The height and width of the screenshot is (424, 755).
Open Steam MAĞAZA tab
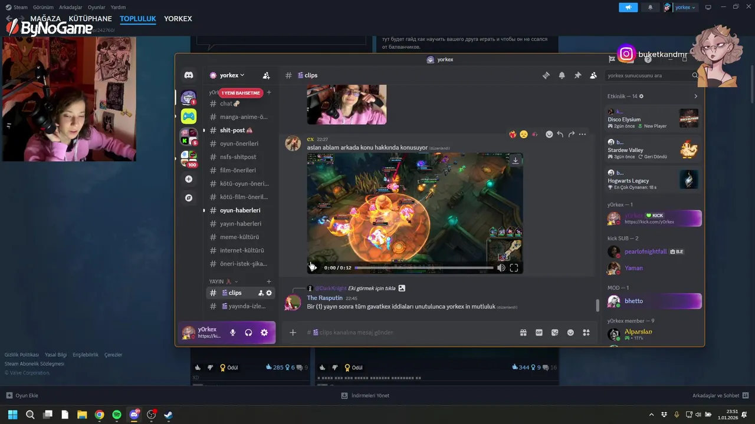(45, 19)
